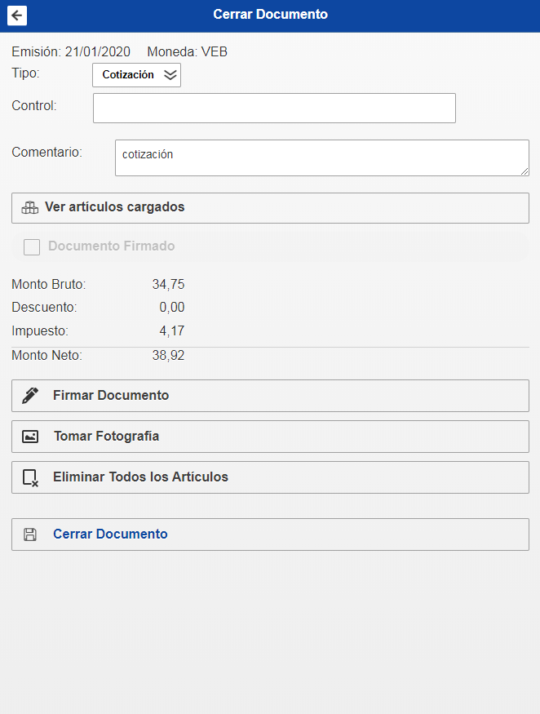The height and width of the screenshot is (714, 540).
Task: Toggle the Documento Firmado checkbox
Action: 32,246
